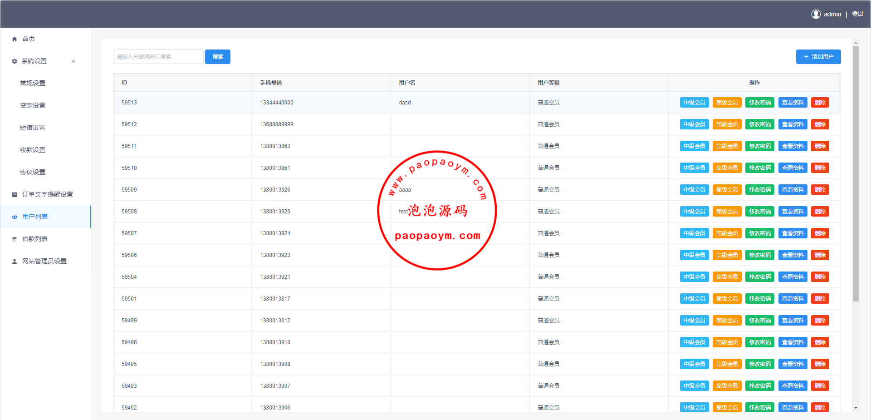Set user 59512 to 中级会员

pos(694,124)
